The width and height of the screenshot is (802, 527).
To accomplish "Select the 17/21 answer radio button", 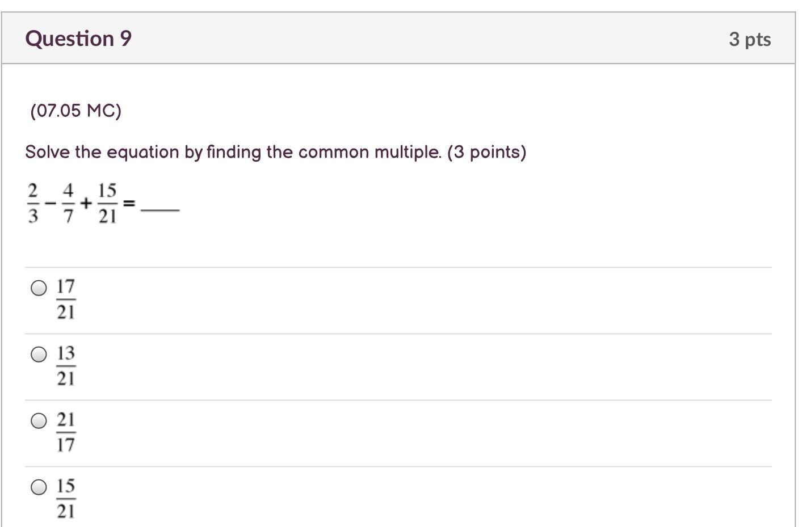I will click(x=39, y=288).
